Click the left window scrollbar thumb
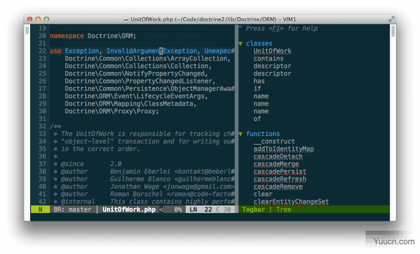420x254 pixels. pyautogui.click(x=27, y=30)
